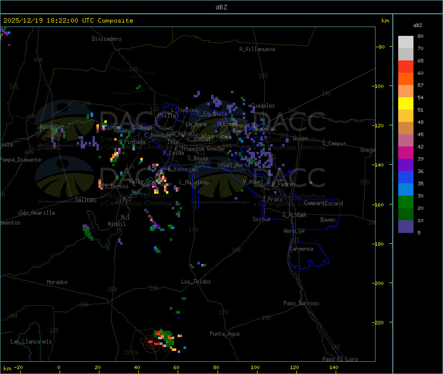
Task: Click the -220 km vertical axis tick
Action: [379, 323]
